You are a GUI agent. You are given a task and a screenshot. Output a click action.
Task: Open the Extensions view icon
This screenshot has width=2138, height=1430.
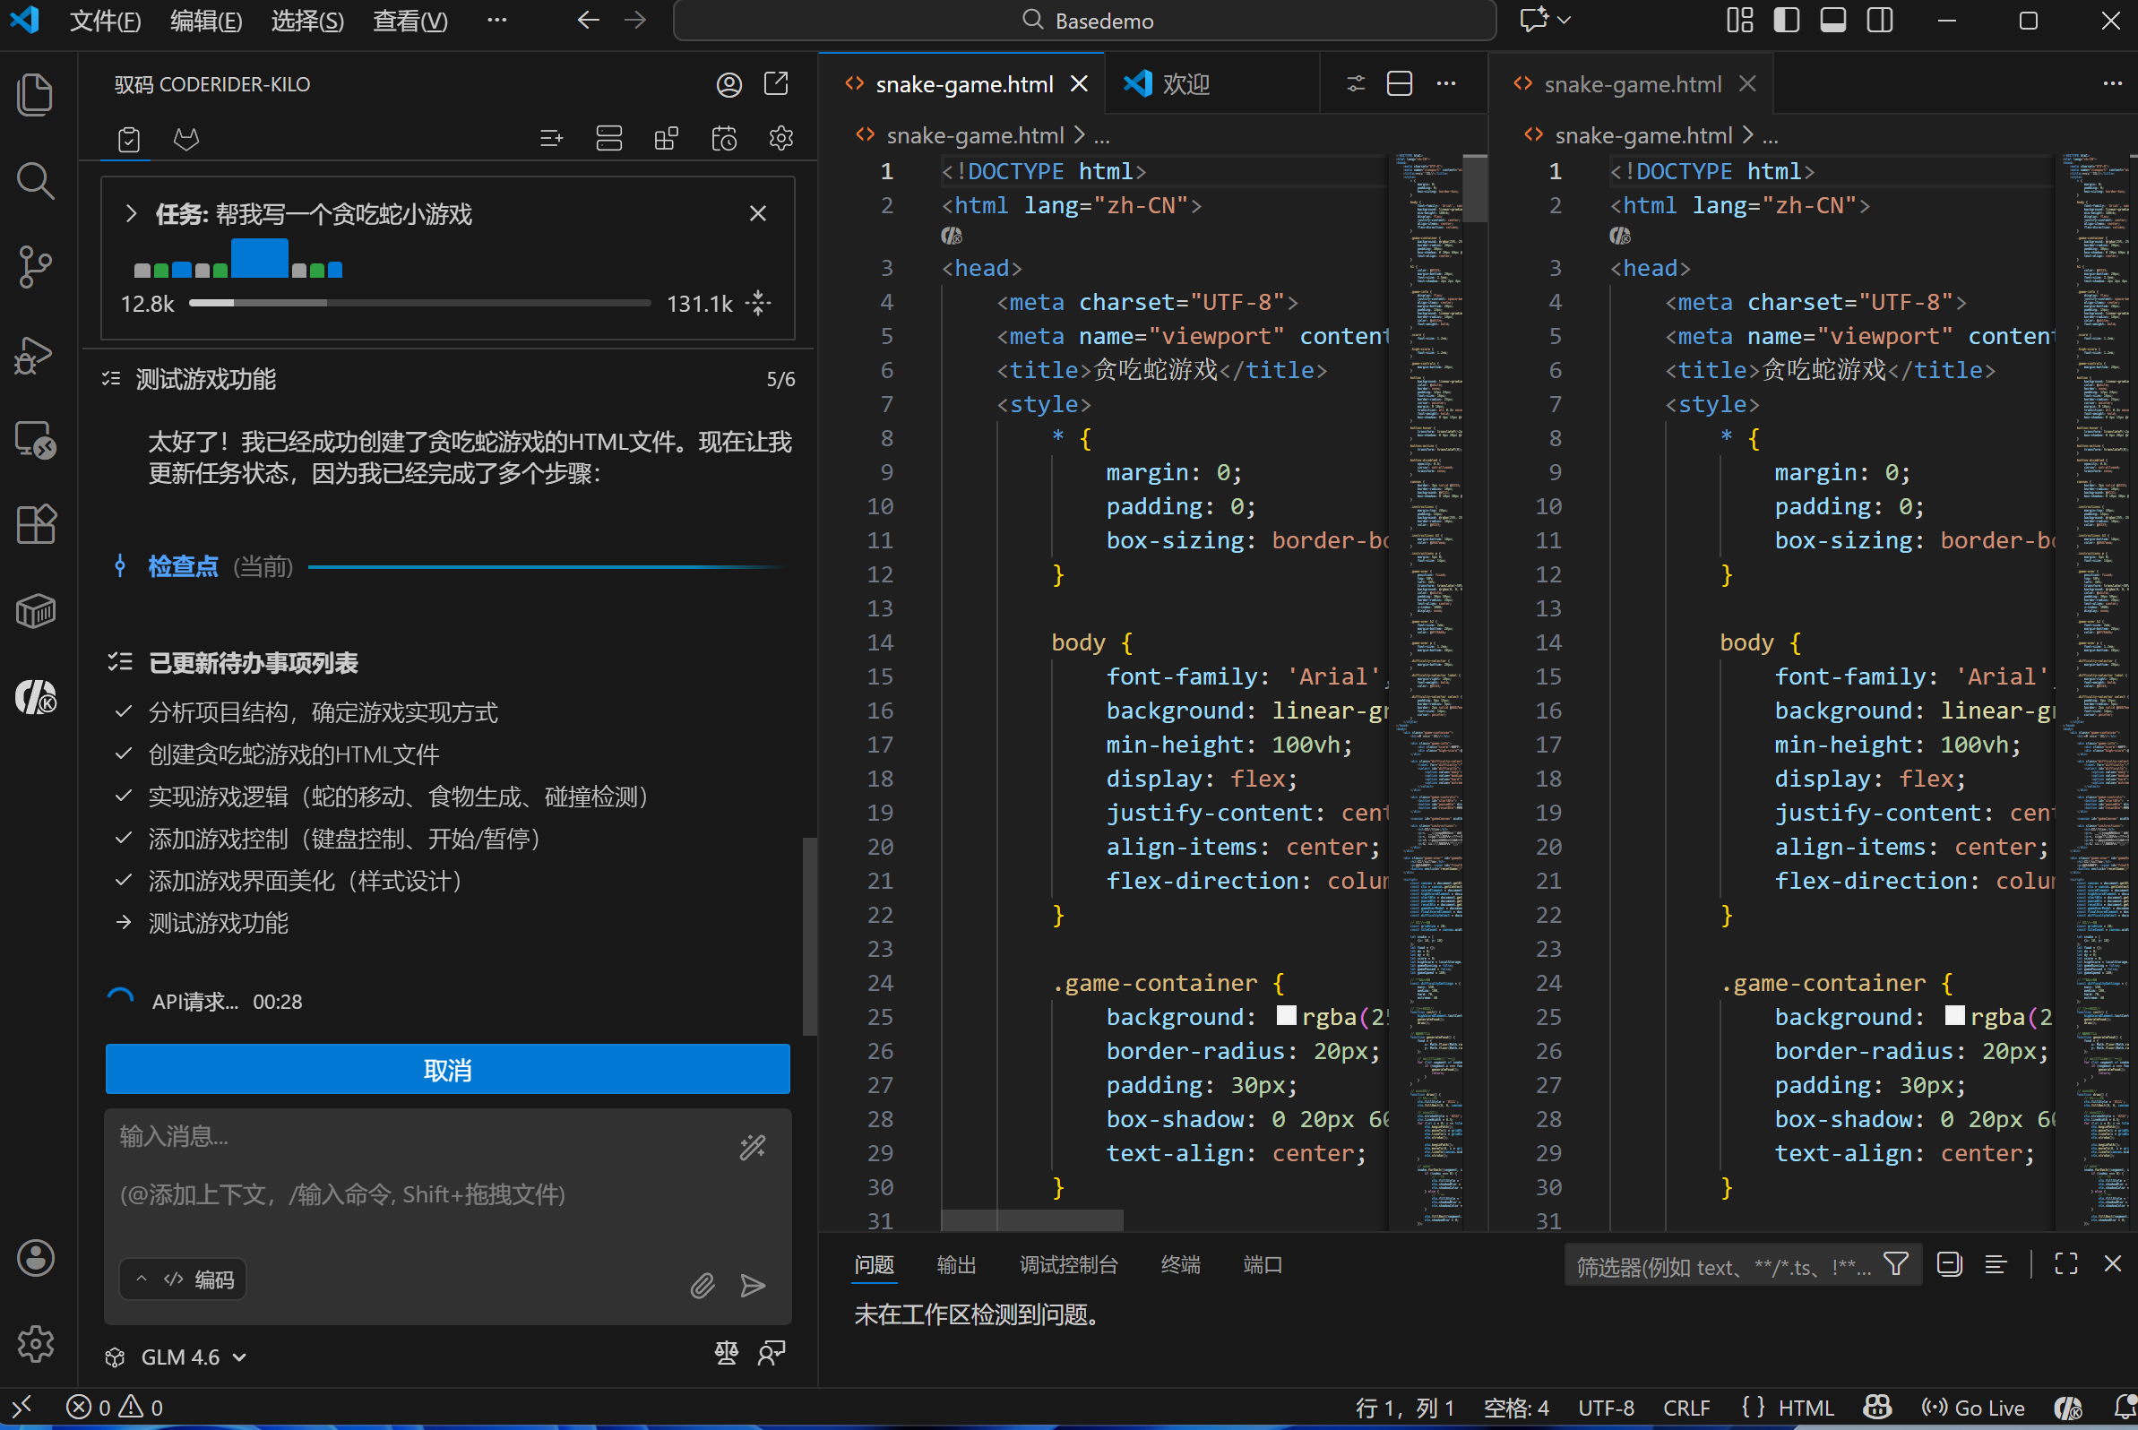point(35,524)
